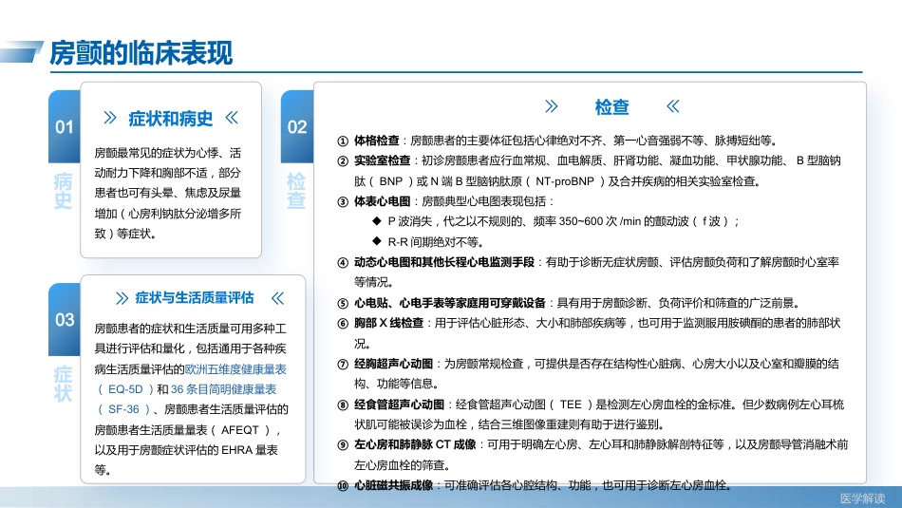Click the bold term 体表心电图
The height and width of the screenshot is (508, 902).
pos(382,201)
